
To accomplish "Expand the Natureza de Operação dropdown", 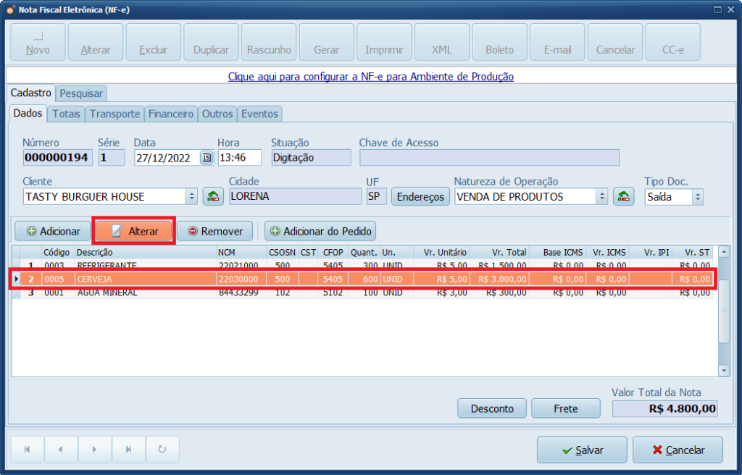I will (x=601, y=196).
